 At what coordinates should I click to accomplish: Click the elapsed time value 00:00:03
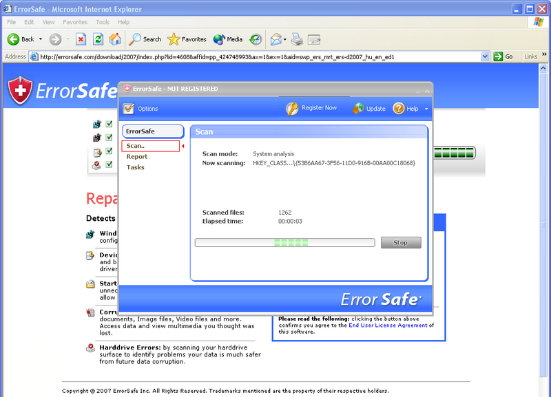coord(290,222)
